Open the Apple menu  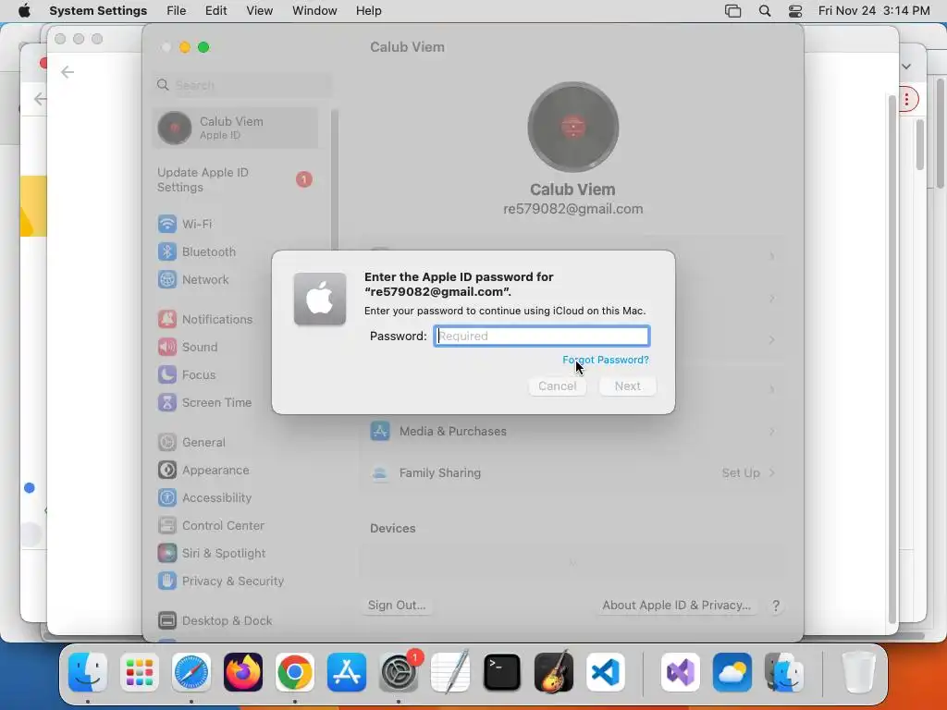coord(24,10)
